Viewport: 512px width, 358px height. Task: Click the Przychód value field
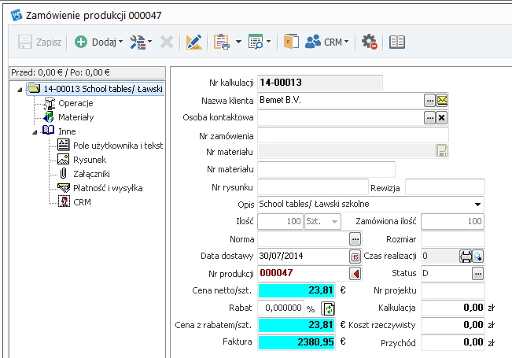452,342
